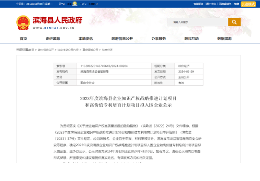
Task: Click the 滨海县人民政府 site title
Action: click(57, 20)
